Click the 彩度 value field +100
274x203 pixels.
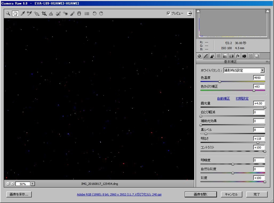(259, 178)
